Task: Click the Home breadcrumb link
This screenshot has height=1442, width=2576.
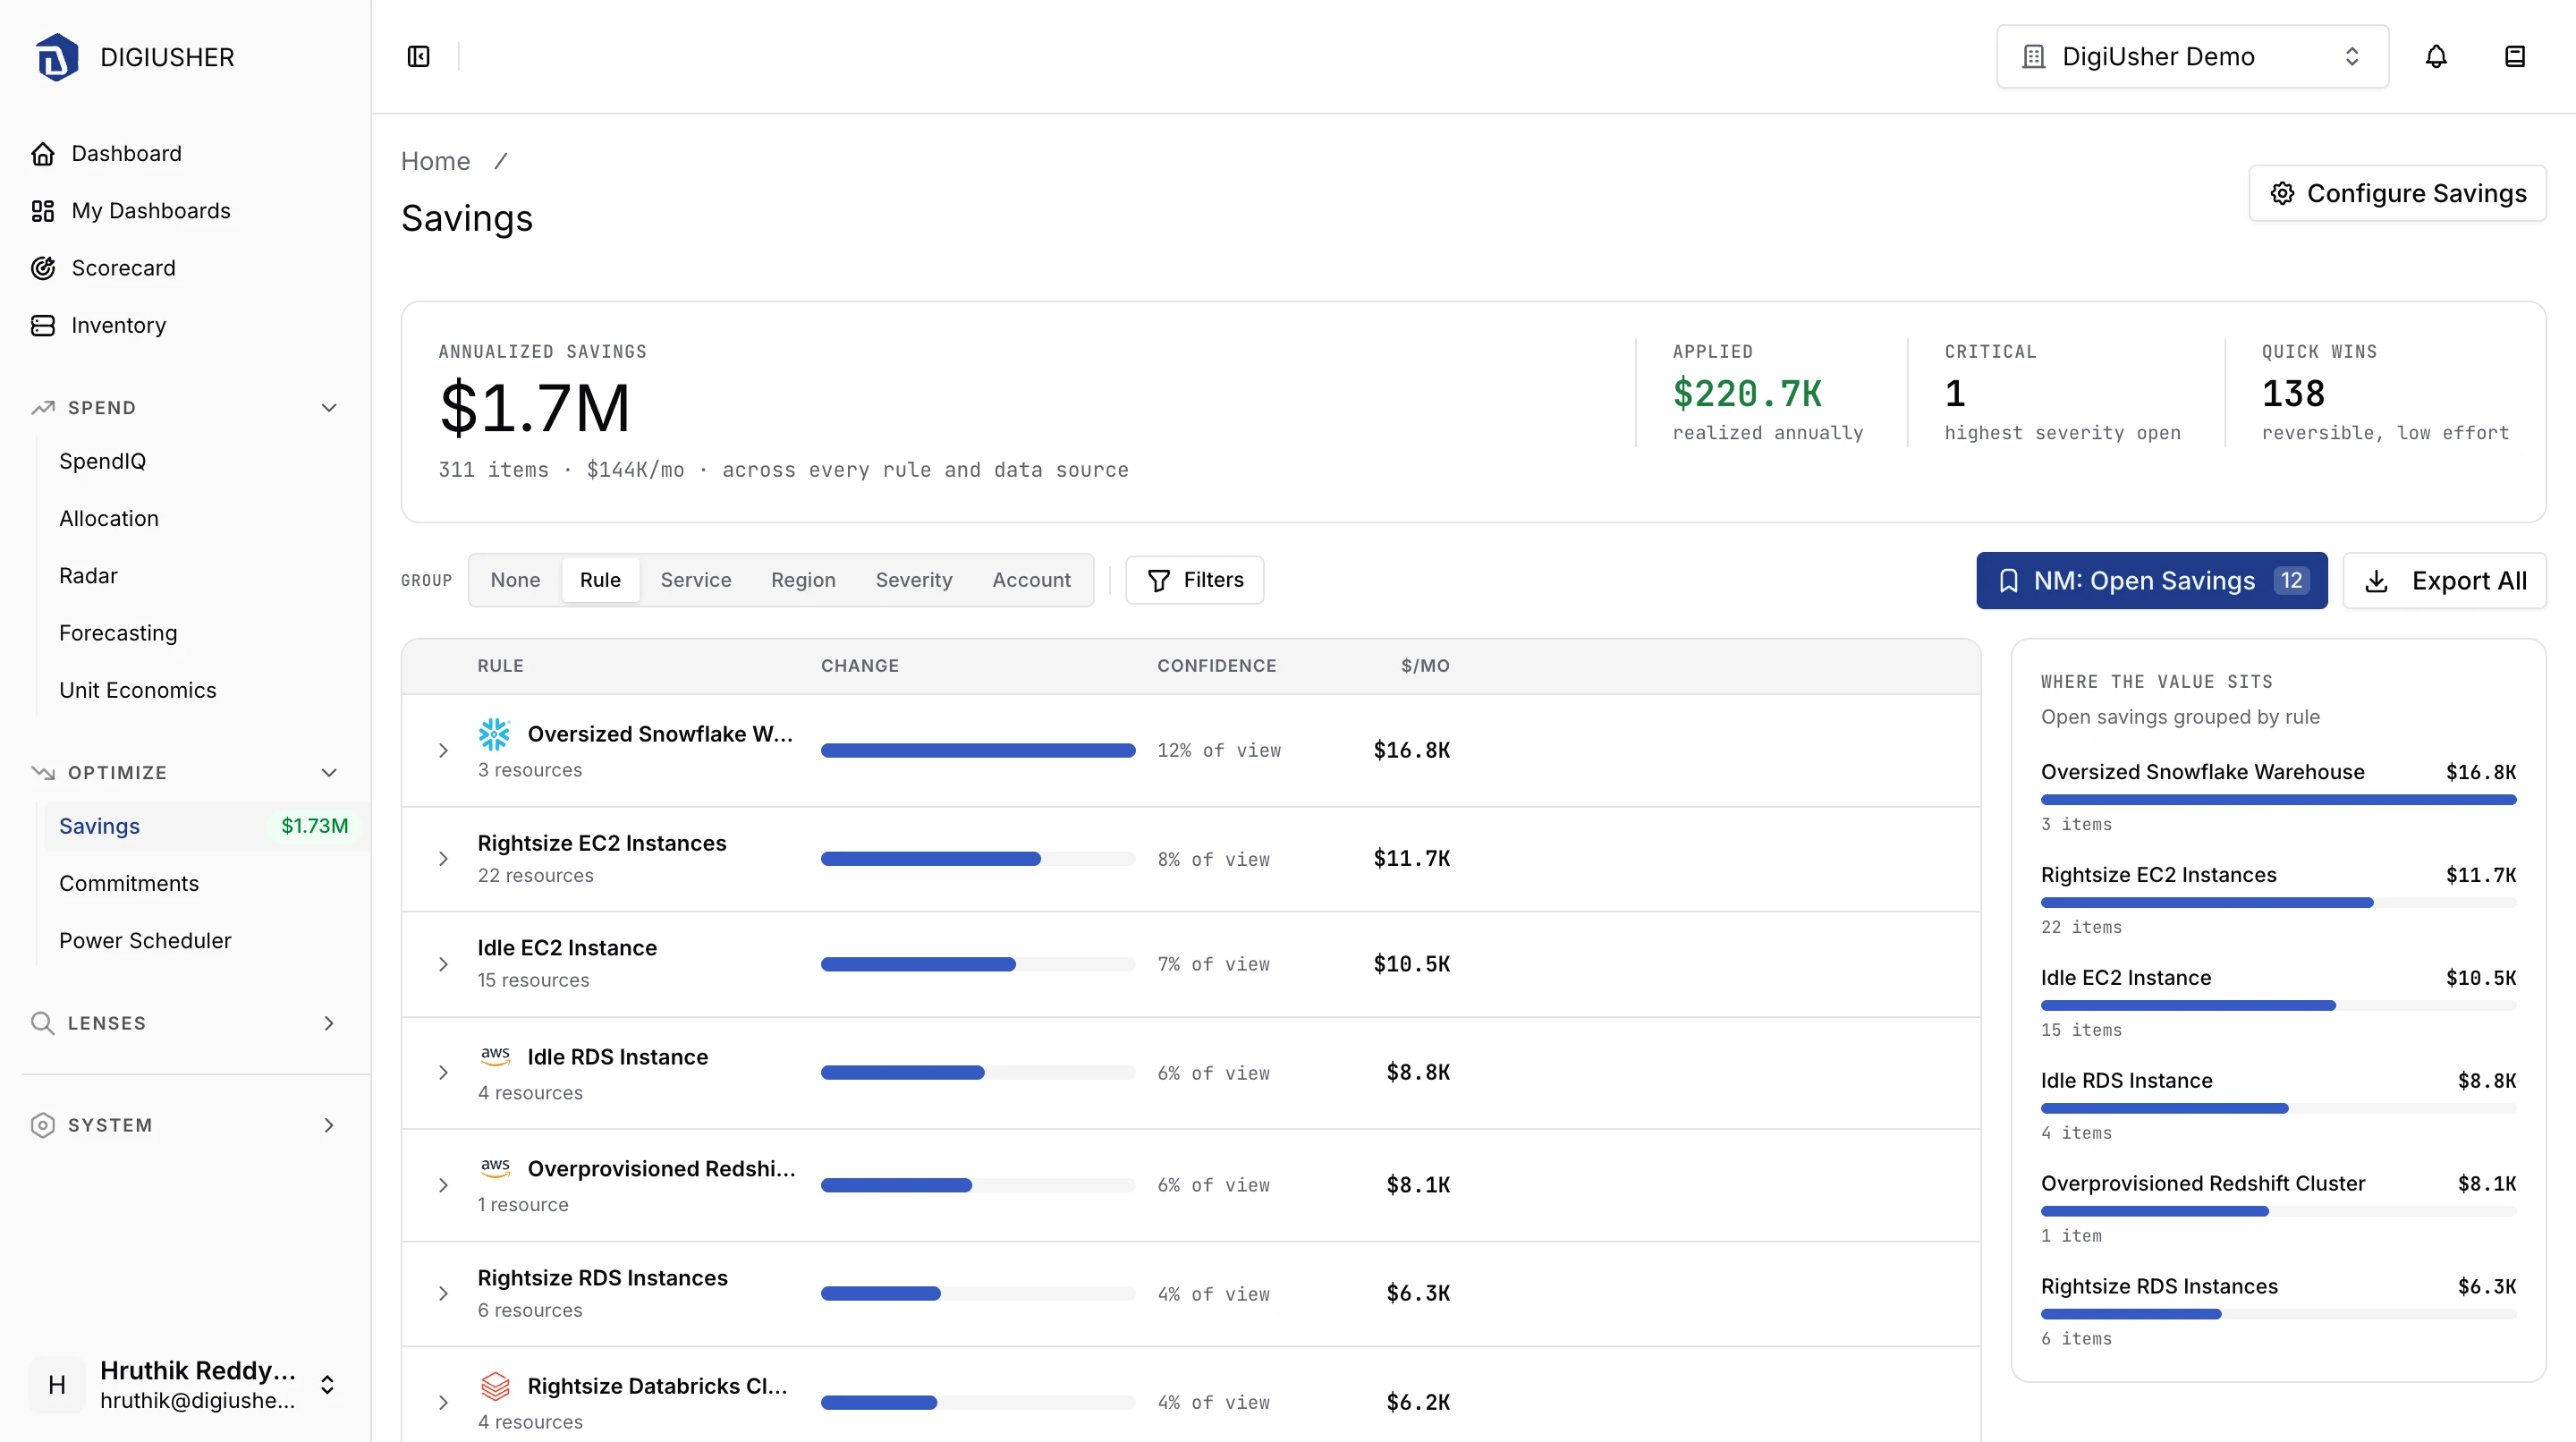Action: point(435,161)
